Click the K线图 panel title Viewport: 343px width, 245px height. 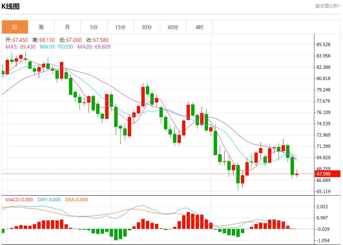click(11, 6)
